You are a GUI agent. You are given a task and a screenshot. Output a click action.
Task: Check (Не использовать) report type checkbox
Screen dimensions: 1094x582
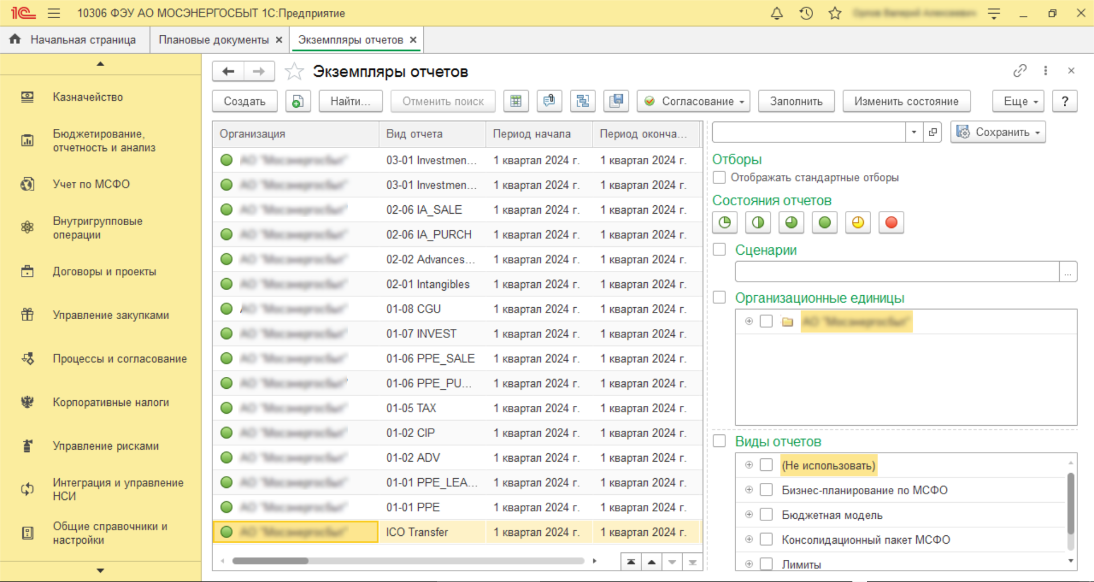[766, 465]
